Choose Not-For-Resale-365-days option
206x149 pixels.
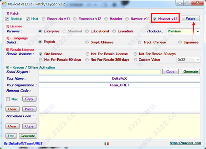(87, 60)
